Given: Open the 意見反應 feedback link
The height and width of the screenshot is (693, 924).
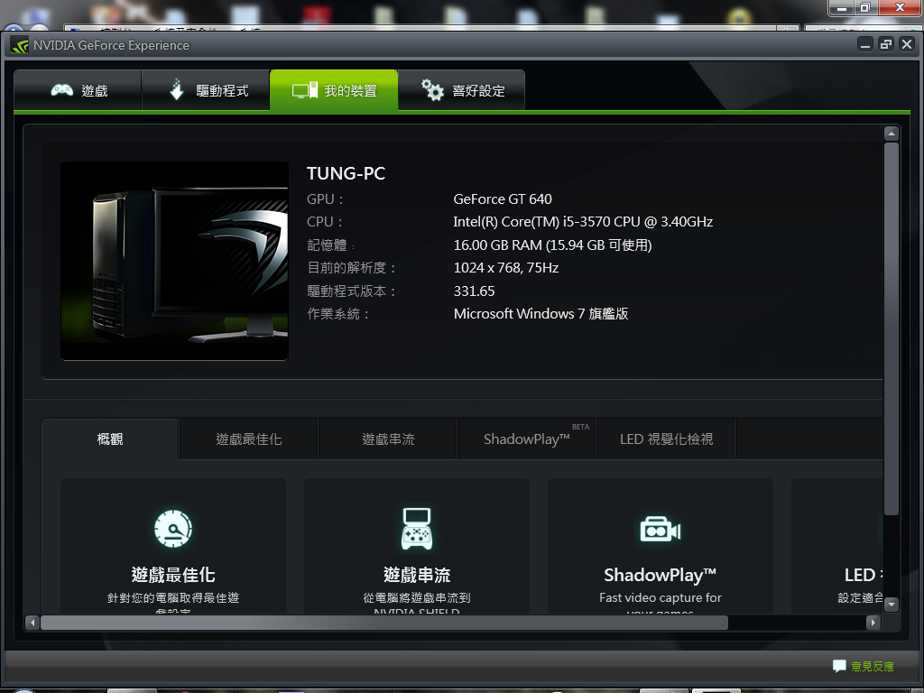Looking at the screenshot, I should click(x=873, y=666).
